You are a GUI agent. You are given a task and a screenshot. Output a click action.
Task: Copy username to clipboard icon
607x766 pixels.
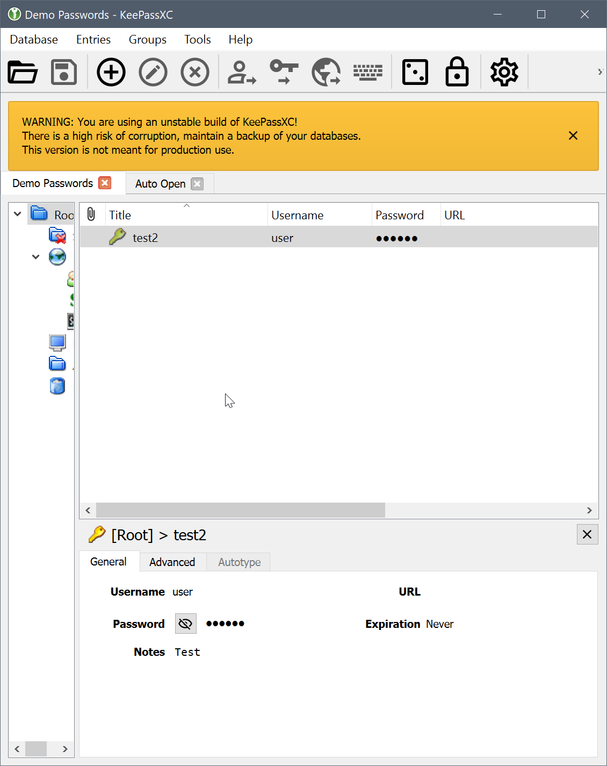(x=242, y=72)
